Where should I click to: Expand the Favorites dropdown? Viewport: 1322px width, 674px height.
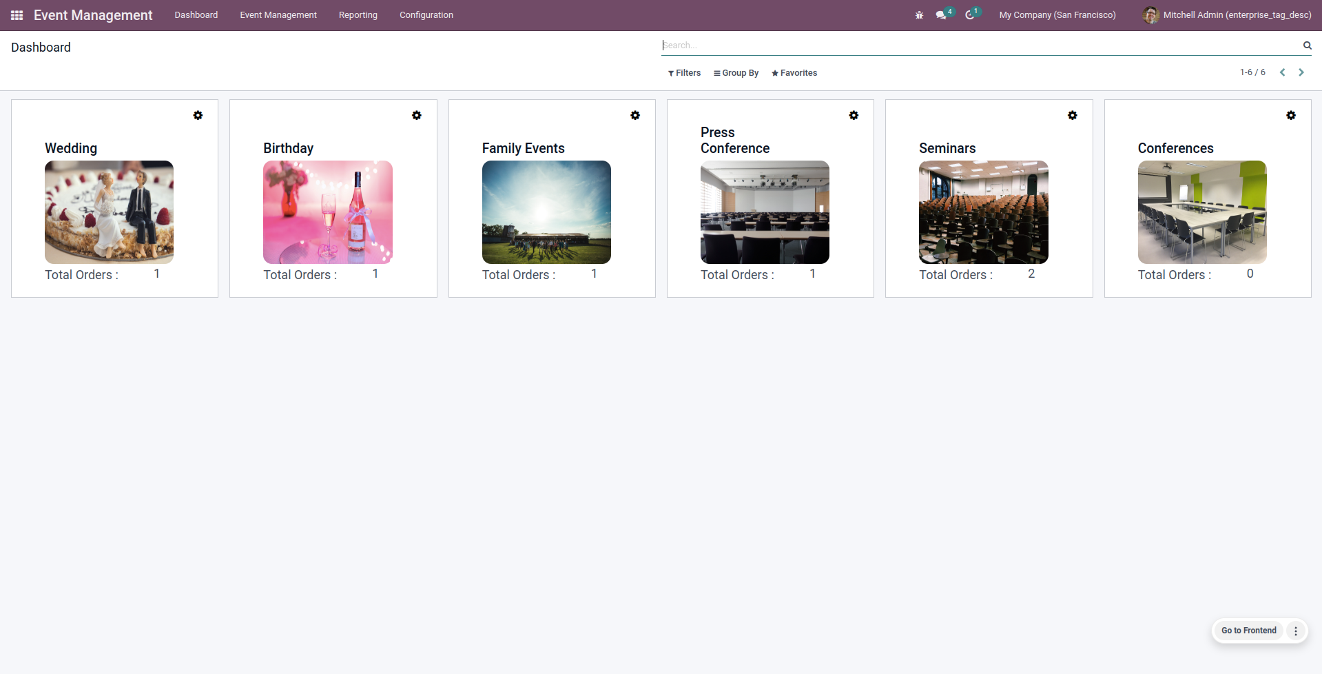pos(794,73)
